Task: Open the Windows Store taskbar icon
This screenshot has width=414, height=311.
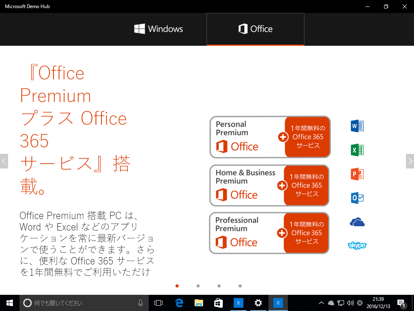Action: pyautogui.click(x=218, y=303)
